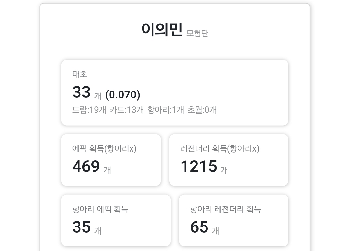
Task: Open the 태초 stats card
Action: 175,92
